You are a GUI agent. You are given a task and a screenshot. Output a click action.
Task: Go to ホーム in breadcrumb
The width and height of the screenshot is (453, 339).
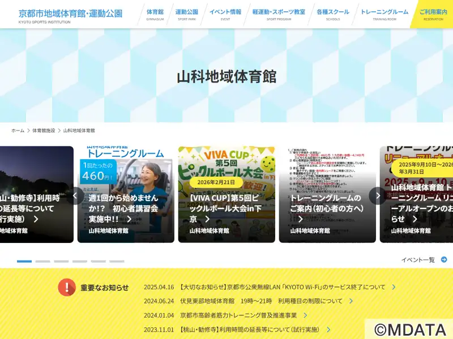[18, 131]
